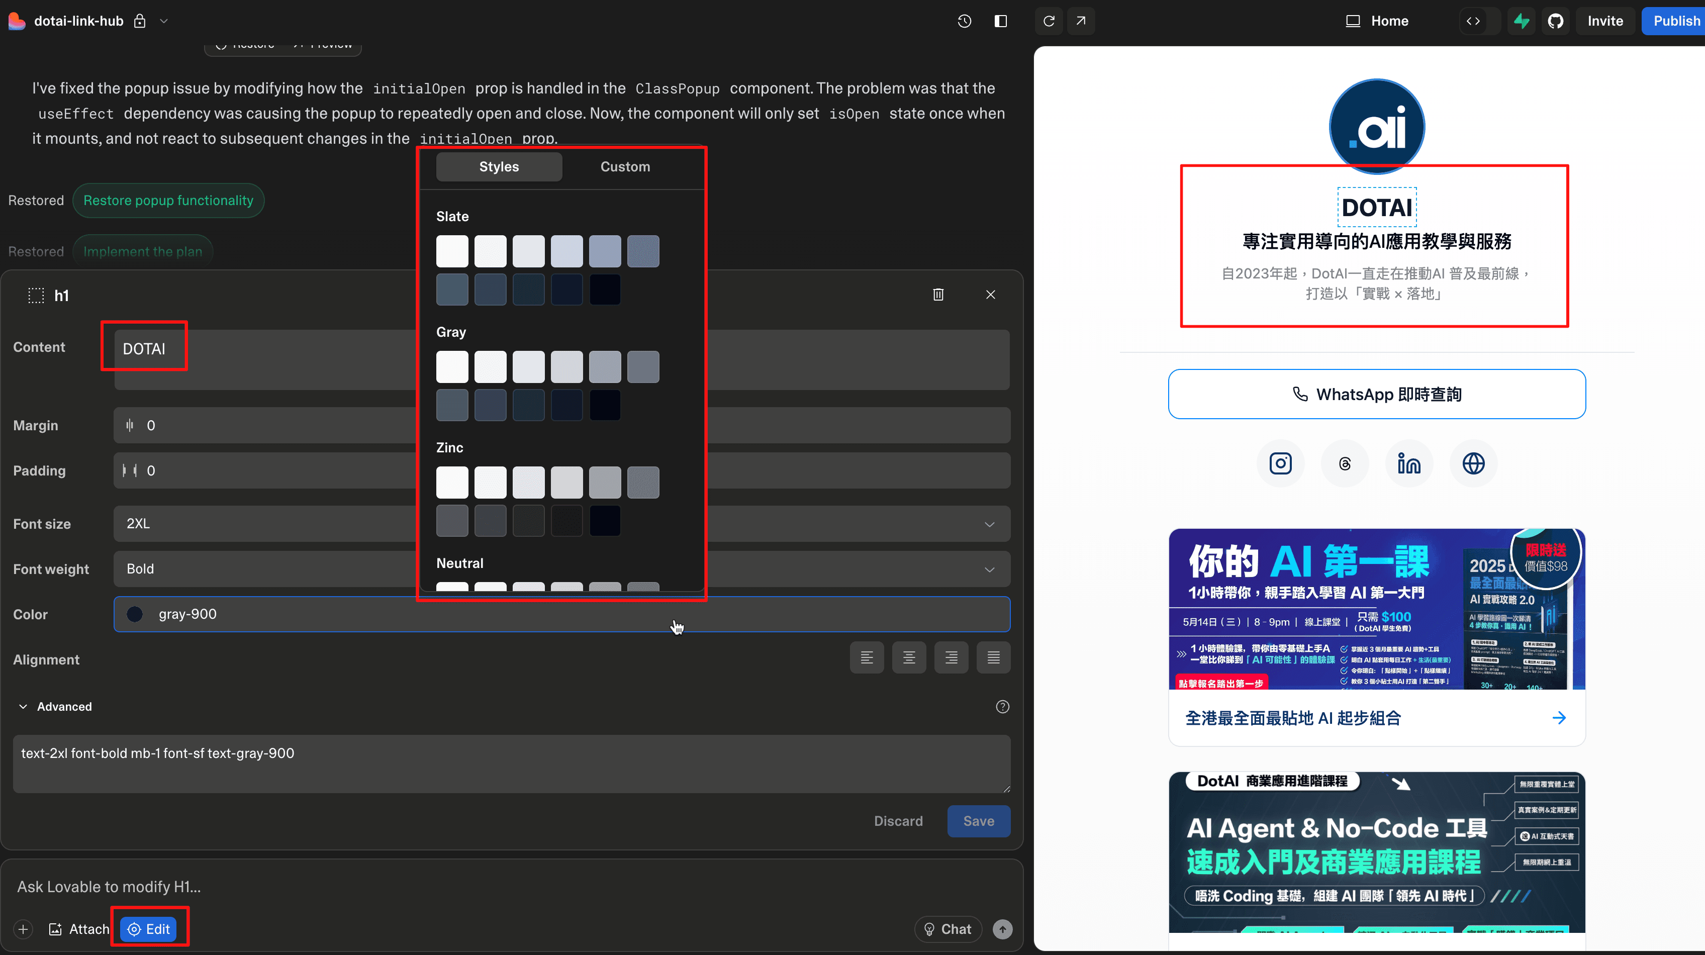Set alignment to center
The width and height of the screenshot is (1705, 955).
click(x=909, y=658)
